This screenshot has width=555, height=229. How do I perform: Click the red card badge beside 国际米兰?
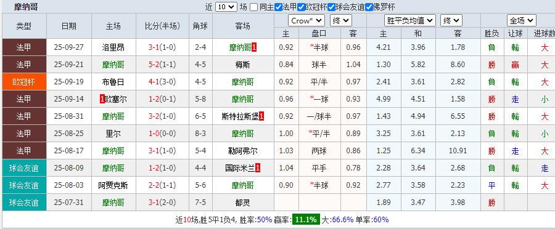coord(258,168)
